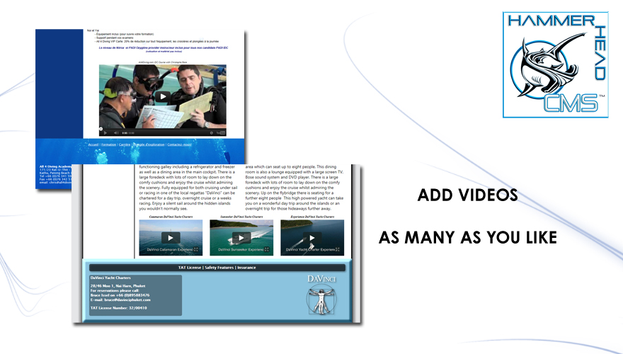Play the diving instructor course video
Viewport: 623px width, 354px height.
coord(162,97)
